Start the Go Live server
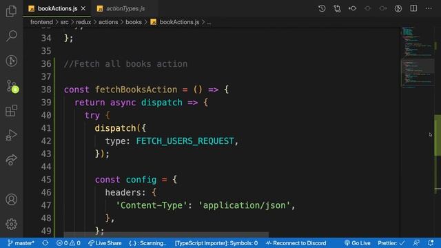Screen dimensions: 441x248 pyautogui.click(x=357, y=243)
